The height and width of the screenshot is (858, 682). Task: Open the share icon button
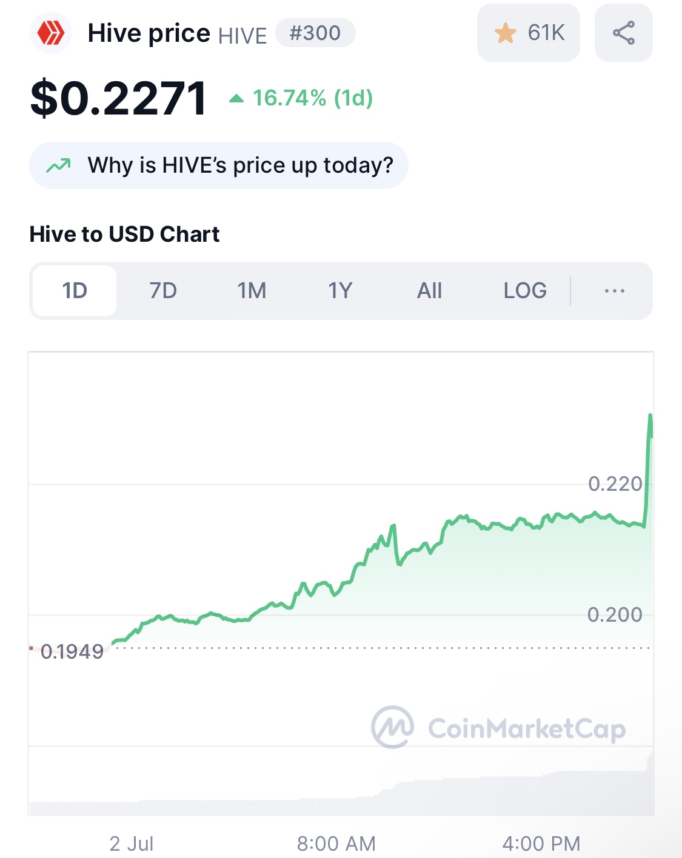coord(624,33)
